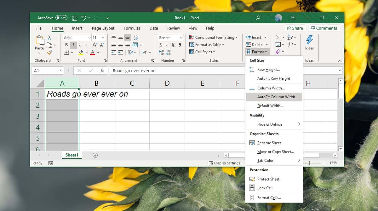
Task: Toggle the AutoSave switch
Action: [61, 18]
